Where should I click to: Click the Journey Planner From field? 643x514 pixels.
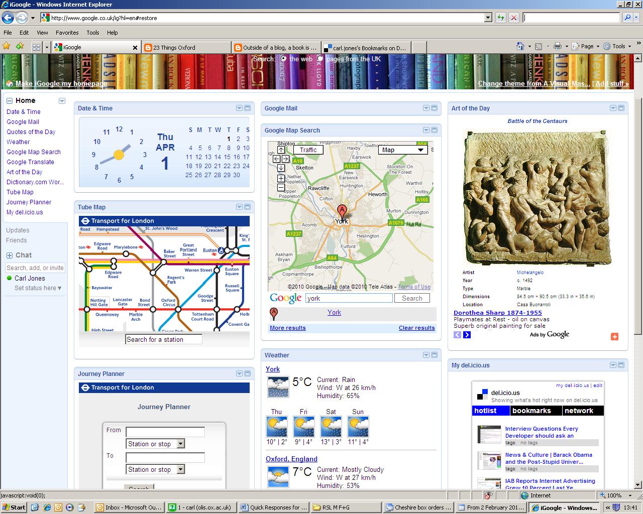[x=165, y=432]
